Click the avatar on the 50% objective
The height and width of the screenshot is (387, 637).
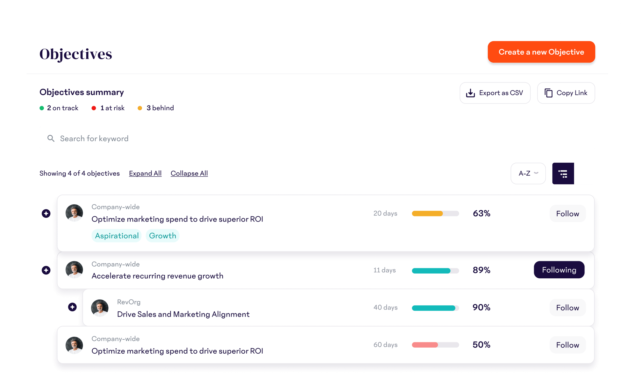(74, 345)
